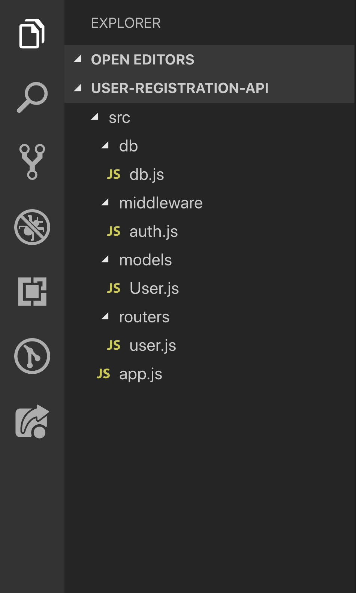
Task: Collapse the db folder arrow
Action: (x=105, y=146)
